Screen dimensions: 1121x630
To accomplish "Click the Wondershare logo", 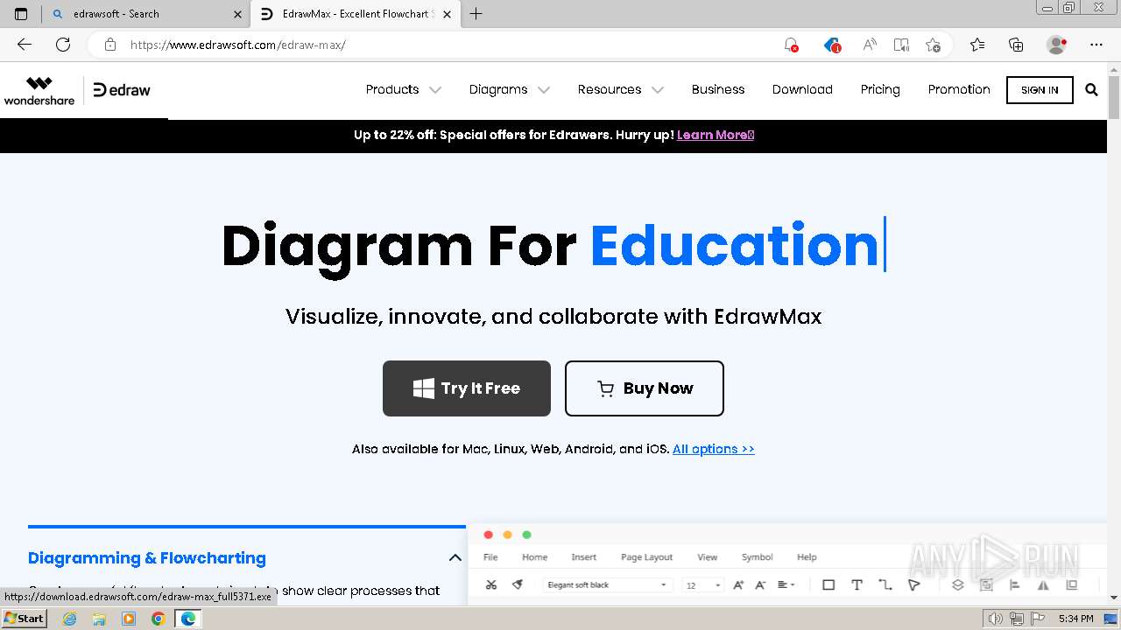I will click(39, 90).
